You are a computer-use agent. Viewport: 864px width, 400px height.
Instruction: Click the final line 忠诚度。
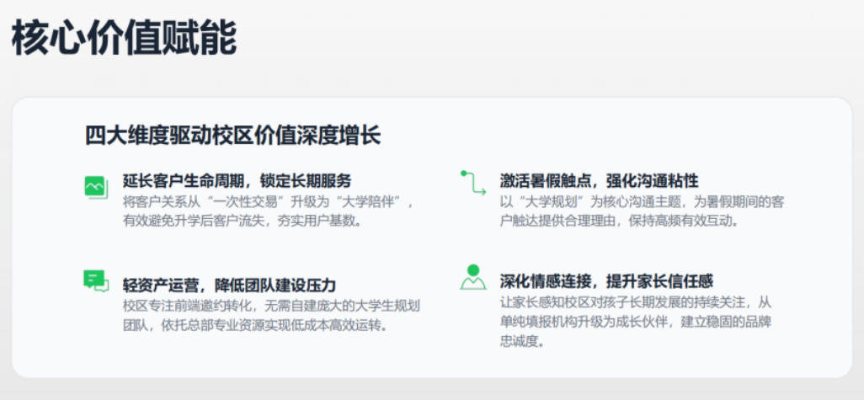pos(522,342)
